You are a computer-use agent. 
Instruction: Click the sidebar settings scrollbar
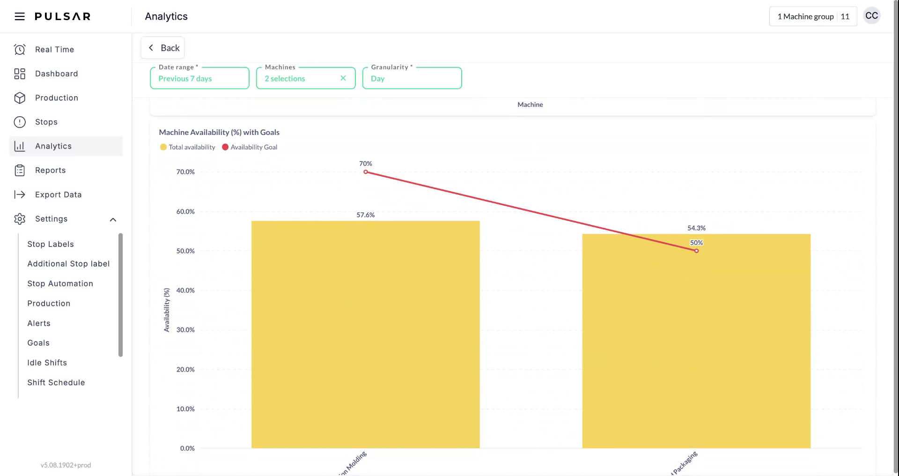(x=120, y=295)
